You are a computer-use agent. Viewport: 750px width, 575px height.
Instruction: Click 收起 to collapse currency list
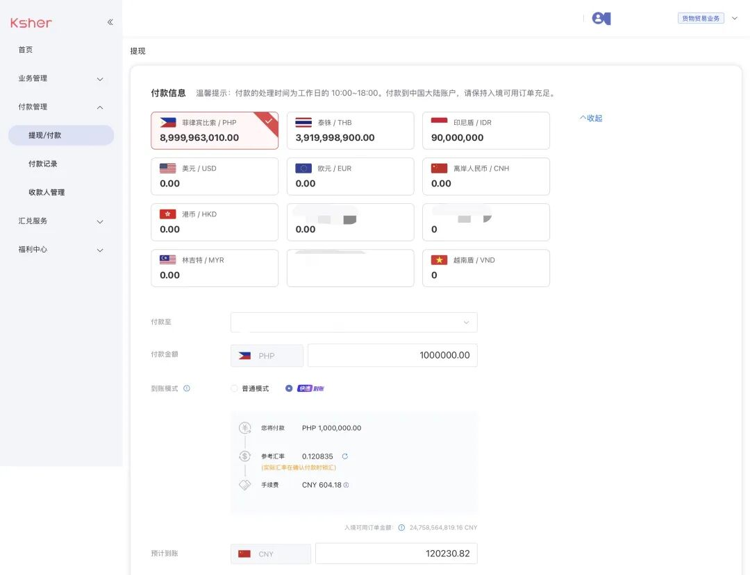click(591, 118)
